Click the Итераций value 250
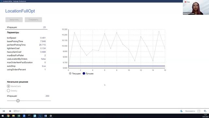 (47, 96)
